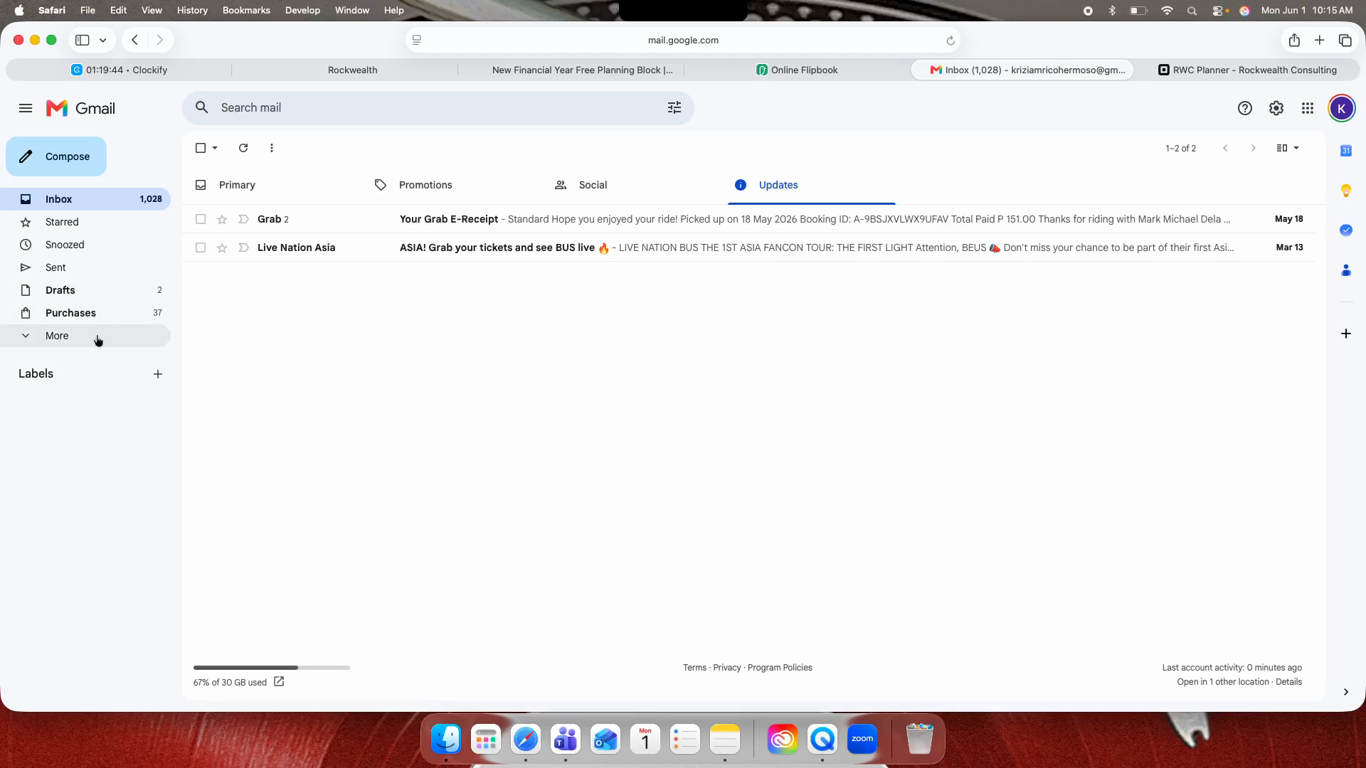Show Safari tab overview icon

tap(1345, 41)
